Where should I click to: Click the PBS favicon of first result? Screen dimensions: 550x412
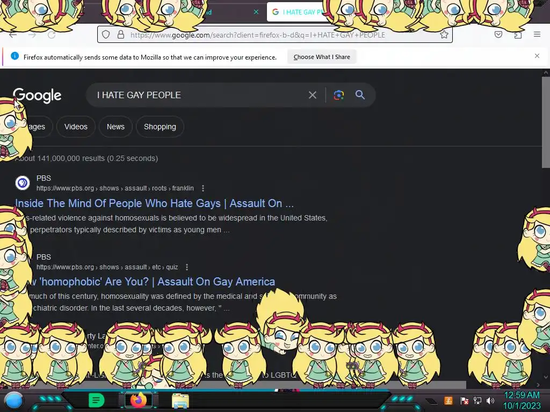point(23,183)
